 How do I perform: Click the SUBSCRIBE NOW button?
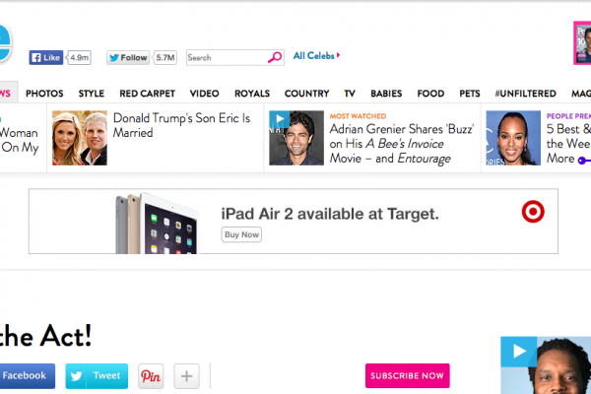407,376
